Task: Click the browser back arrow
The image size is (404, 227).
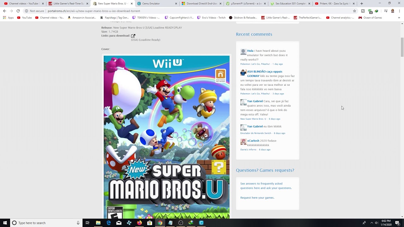Action: click(4, 11)
